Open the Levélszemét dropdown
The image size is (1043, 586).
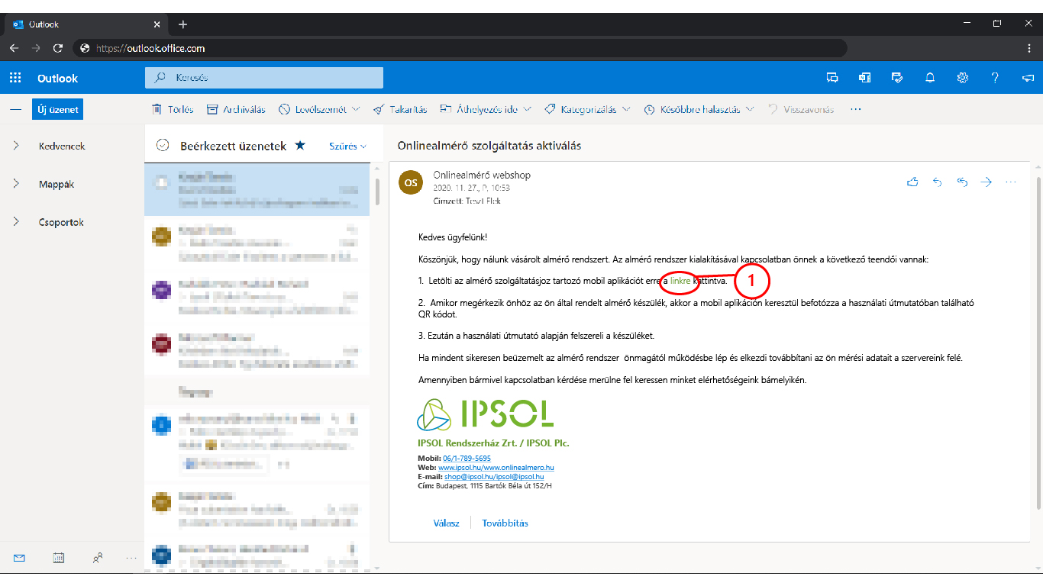[318, 110]
